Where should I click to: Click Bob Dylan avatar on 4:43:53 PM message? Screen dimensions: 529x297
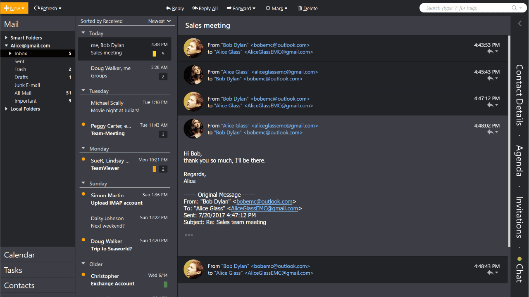coord(193,48)
